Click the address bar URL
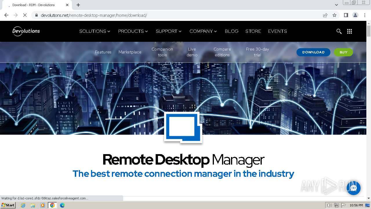Viewport: 371px width, 209px height. click(x=94, y=15)
